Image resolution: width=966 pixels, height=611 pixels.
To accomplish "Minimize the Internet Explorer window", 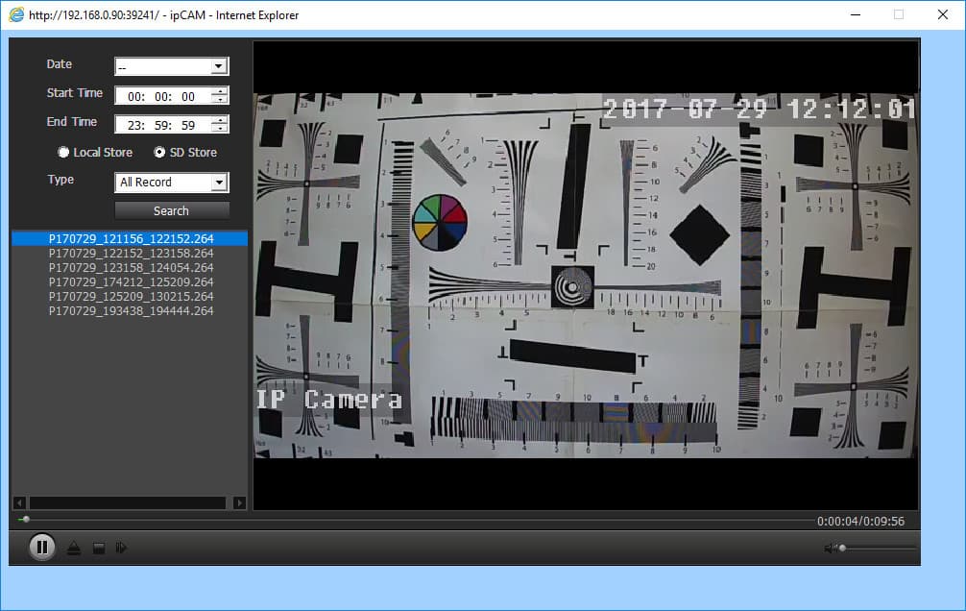I will point(856,14).
